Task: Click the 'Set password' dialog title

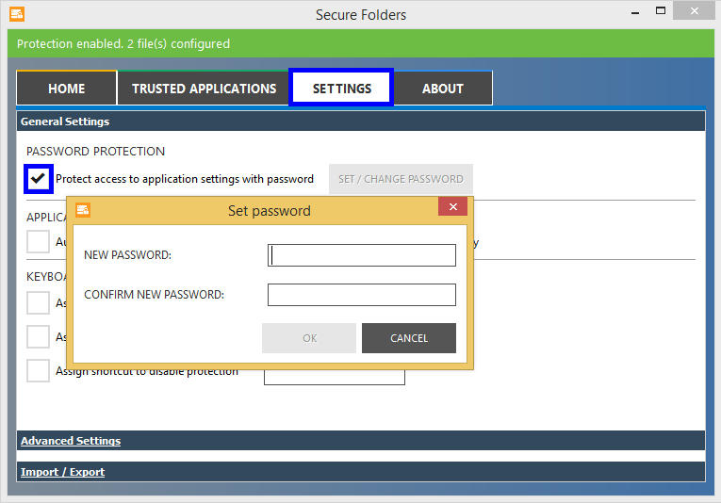Action: point(270,210)
